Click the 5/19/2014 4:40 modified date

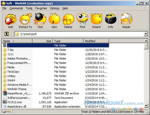tap(96, 98)
